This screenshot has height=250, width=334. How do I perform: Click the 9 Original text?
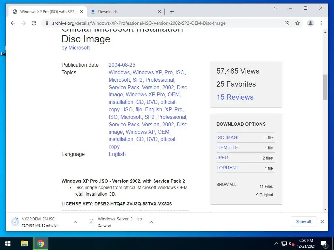264,195
